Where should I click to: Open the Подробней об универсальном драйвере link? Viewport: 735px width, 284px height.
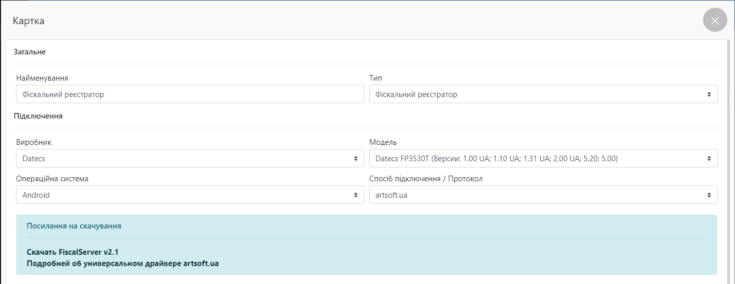[122, 263]
